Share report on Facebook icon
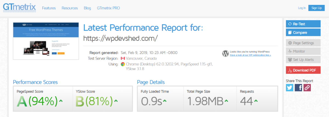This screenshot has width=329, height=117. click(299, 87)
